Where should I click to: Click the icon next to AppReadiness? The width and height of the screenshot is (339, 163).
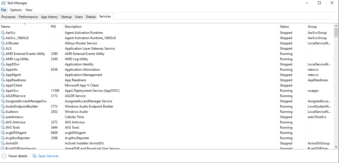tap(3, 80)
